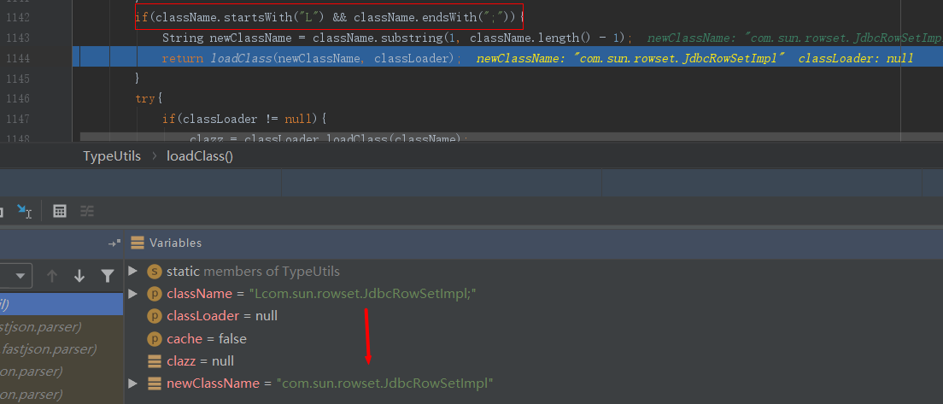943x404 pixels.
Task: Click the restore layout pin icon
Action: coord(113,243)
